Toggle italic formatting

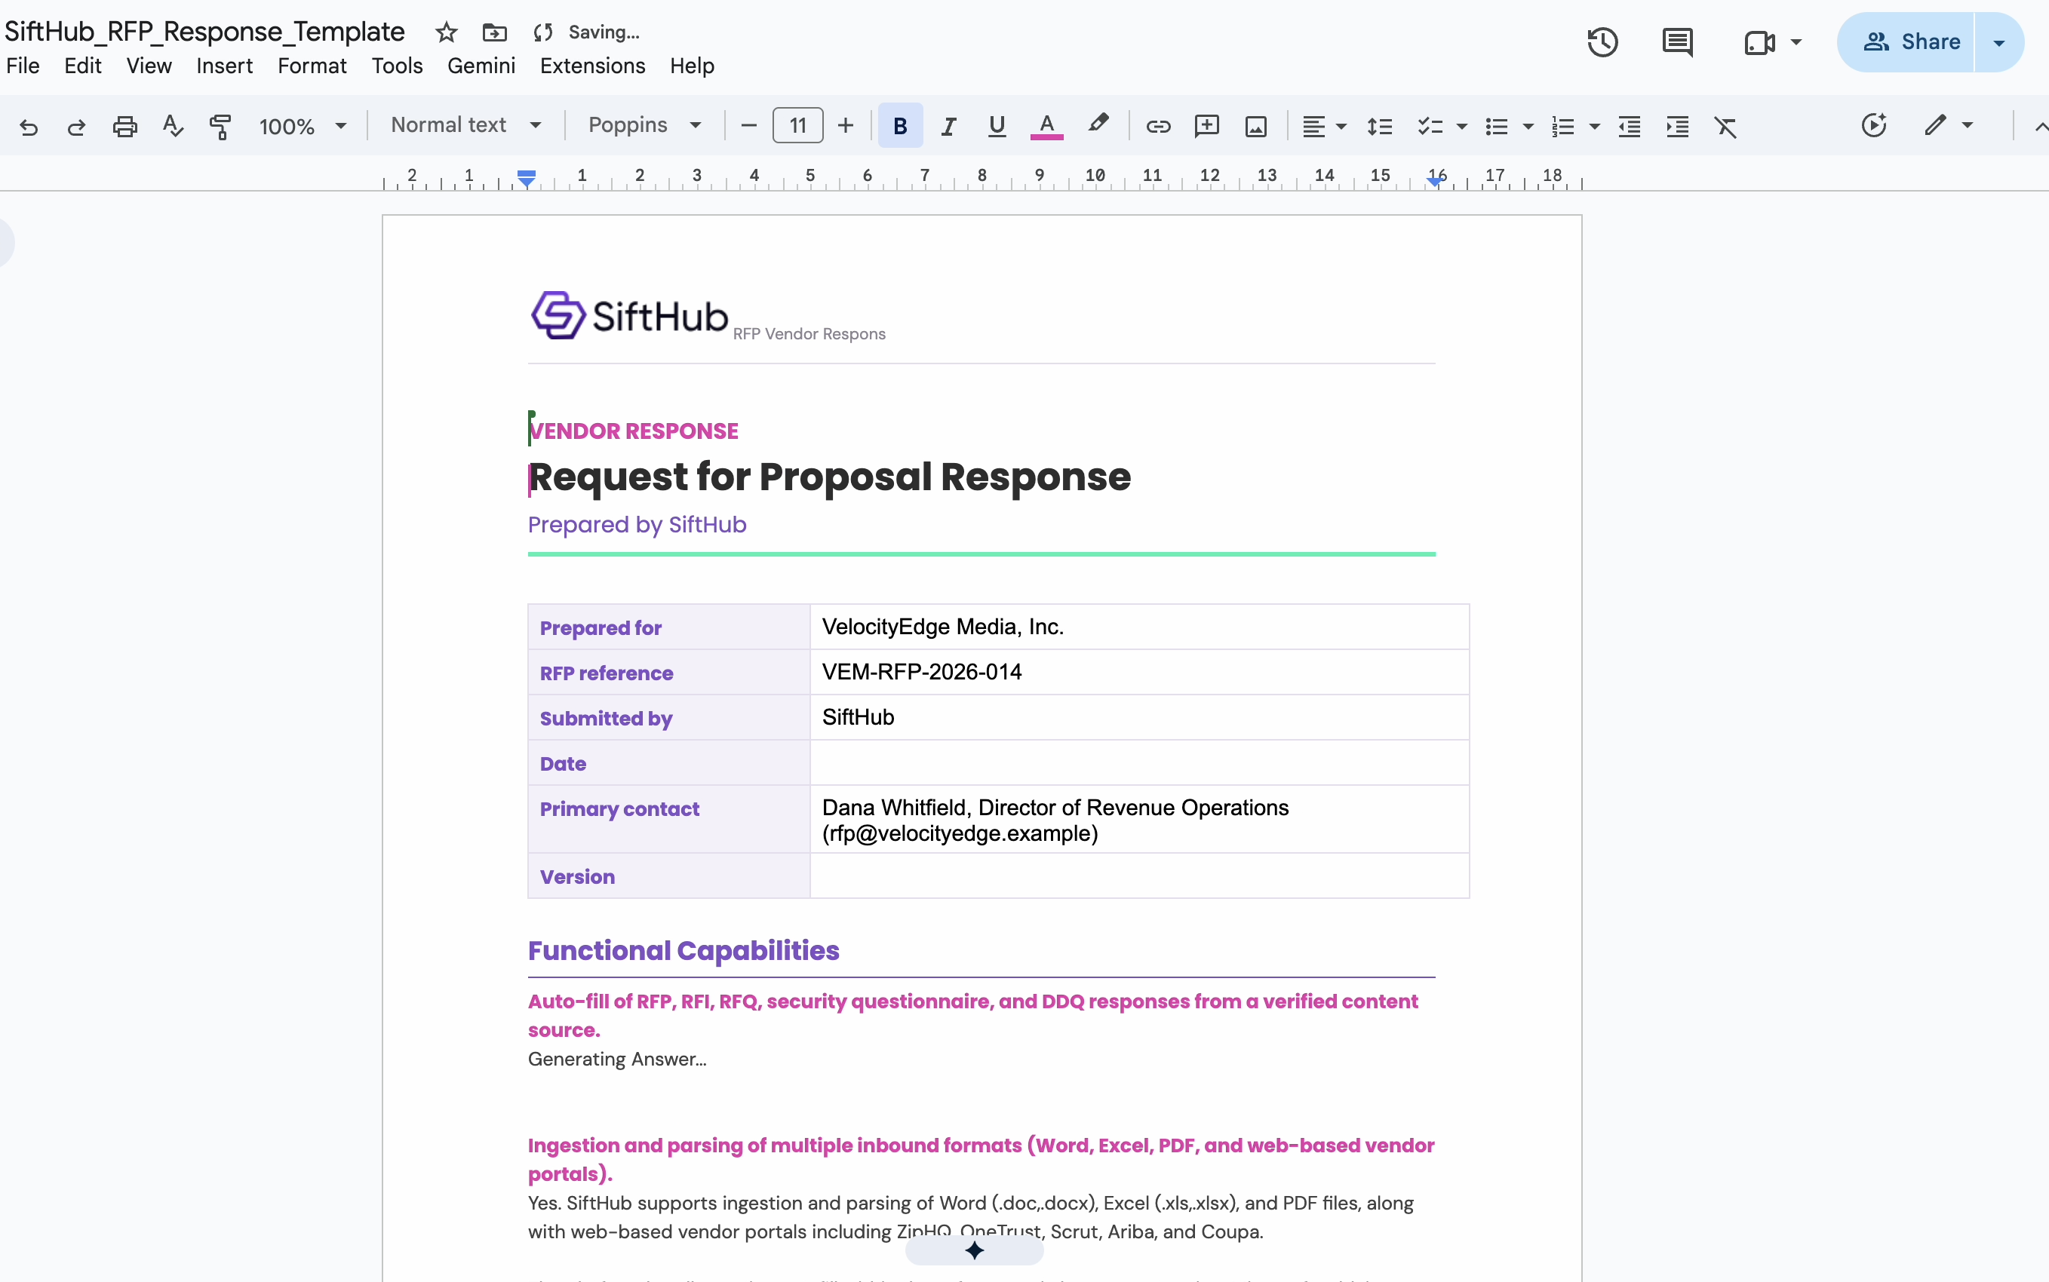(948, 127)
